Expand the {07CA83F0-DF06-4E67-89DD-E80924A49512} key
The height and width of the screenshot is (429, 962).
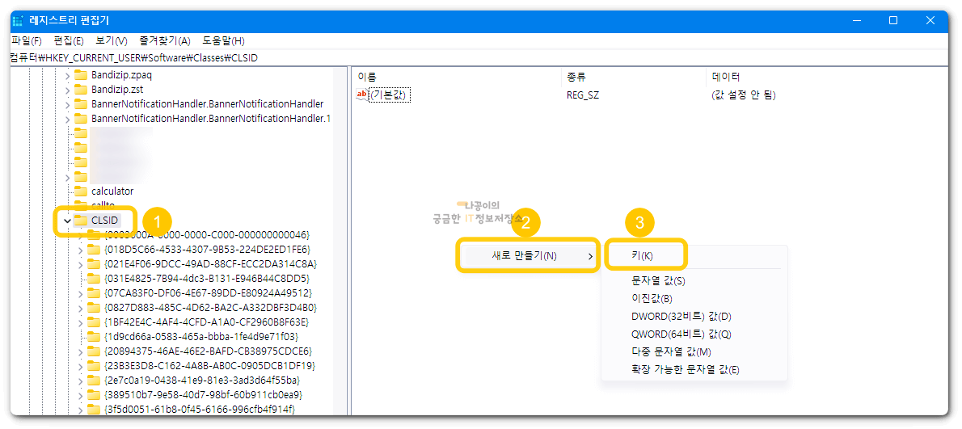(x=80, y=293)
